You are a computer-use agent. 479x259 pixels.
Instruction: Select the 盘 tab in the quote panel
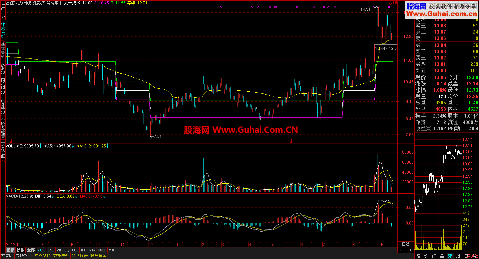click(442, 256)
